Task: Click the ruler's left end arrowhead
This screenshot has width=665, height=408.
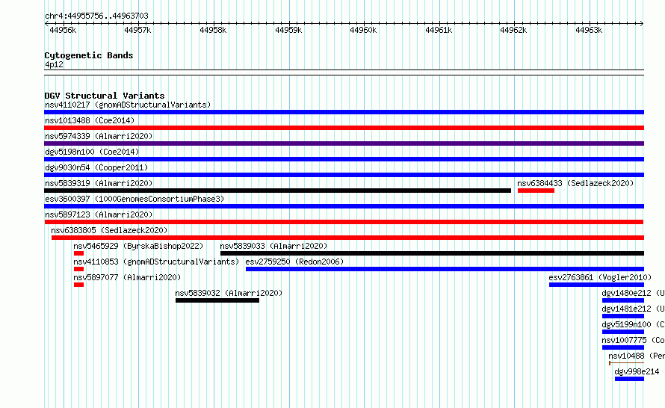Action: coord(46,23)
